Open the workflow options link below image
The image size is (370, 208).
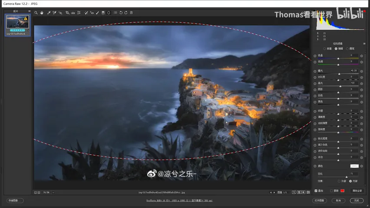(179, 201)
